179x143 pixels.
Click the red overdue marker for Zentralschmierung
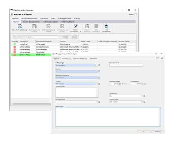[x=15, y=47]
